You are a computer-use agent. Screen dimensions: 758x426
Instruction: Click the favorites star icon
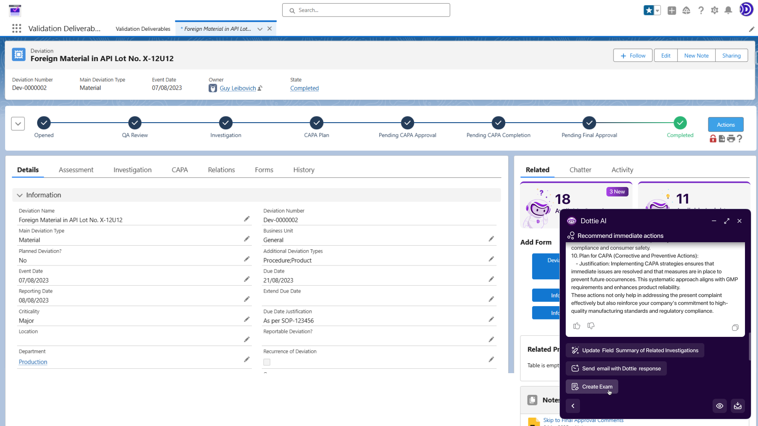[x=649, y=10]
